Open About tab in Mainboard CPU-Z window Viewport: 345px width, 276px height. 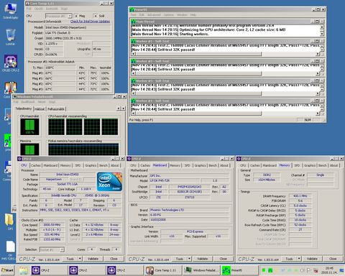coord(224,165)
